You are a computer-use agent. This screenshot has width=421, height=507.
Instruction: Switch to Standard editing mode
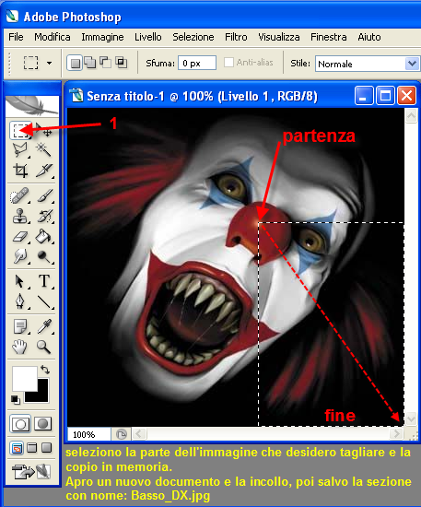[x=20, y=424]
